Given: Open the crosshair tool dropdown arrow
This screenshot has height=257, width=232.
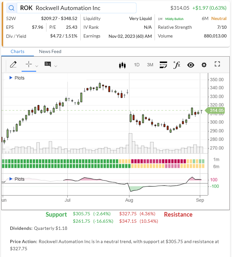Looking at the screenshot, I should click(x=37, y=66).
